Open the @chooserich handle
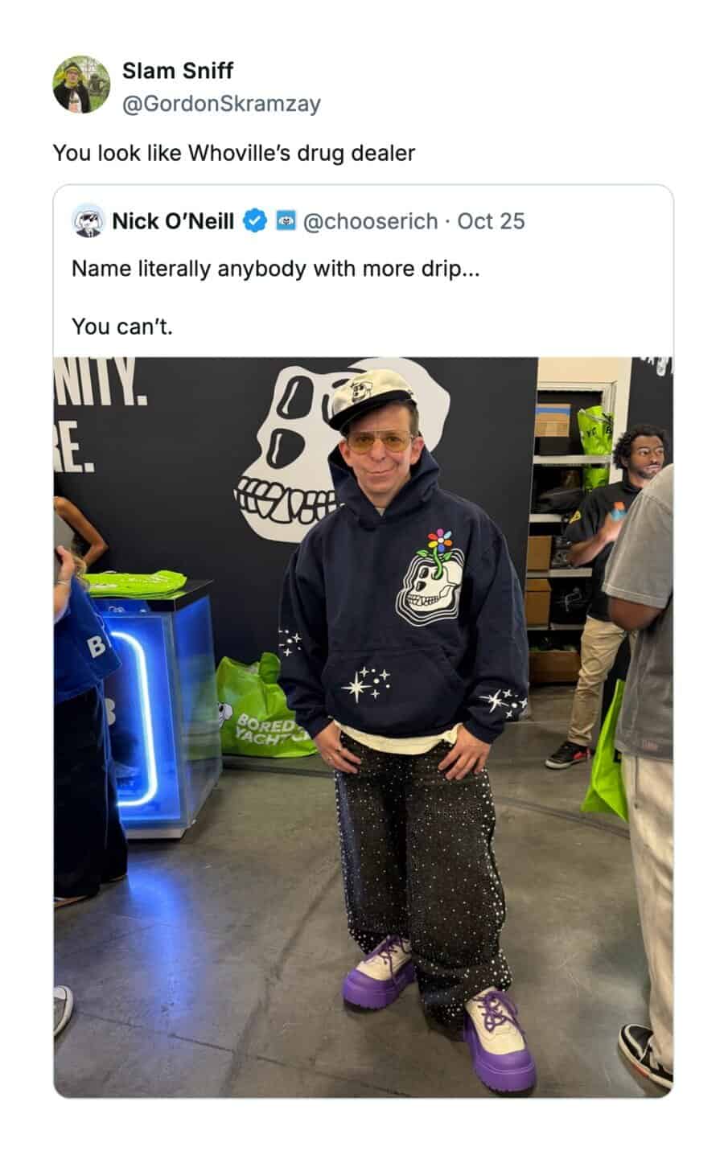This screenshot has height=1151, width=724. (370, 221)
